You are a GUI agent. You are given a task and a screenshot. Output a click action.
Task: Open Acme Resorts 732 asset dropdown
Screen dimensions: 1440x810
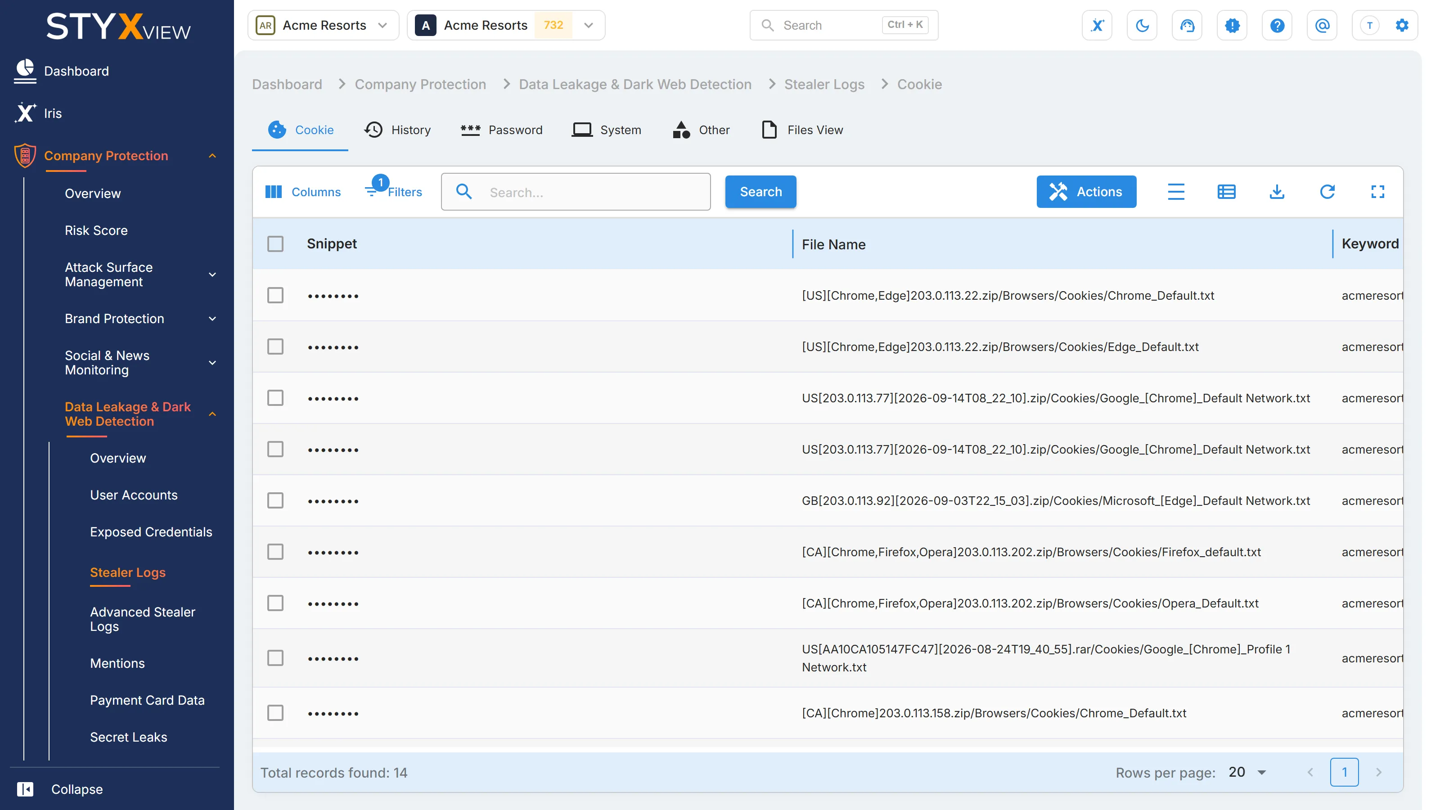[x=506, y=25]
